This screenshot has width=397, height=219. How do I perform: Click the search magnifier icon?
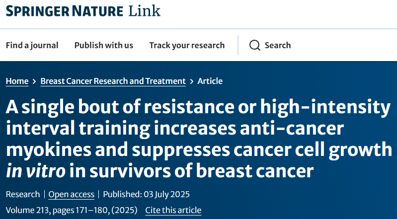pos(255,45)
